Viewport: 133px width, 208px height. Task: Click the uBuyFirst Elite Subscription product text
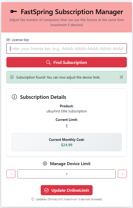pyautogui.click(x=66, y=111)
